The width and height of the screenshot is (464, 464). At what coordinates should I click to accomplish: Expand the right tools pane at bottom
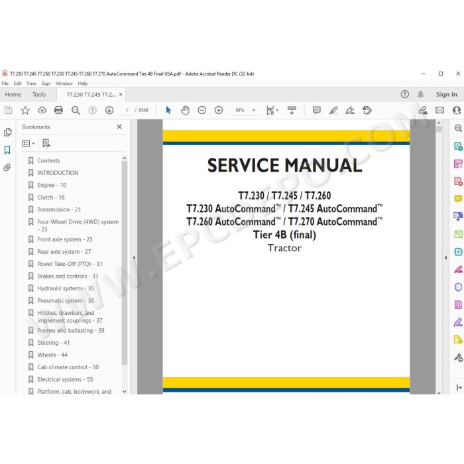(x=459, y=387)
